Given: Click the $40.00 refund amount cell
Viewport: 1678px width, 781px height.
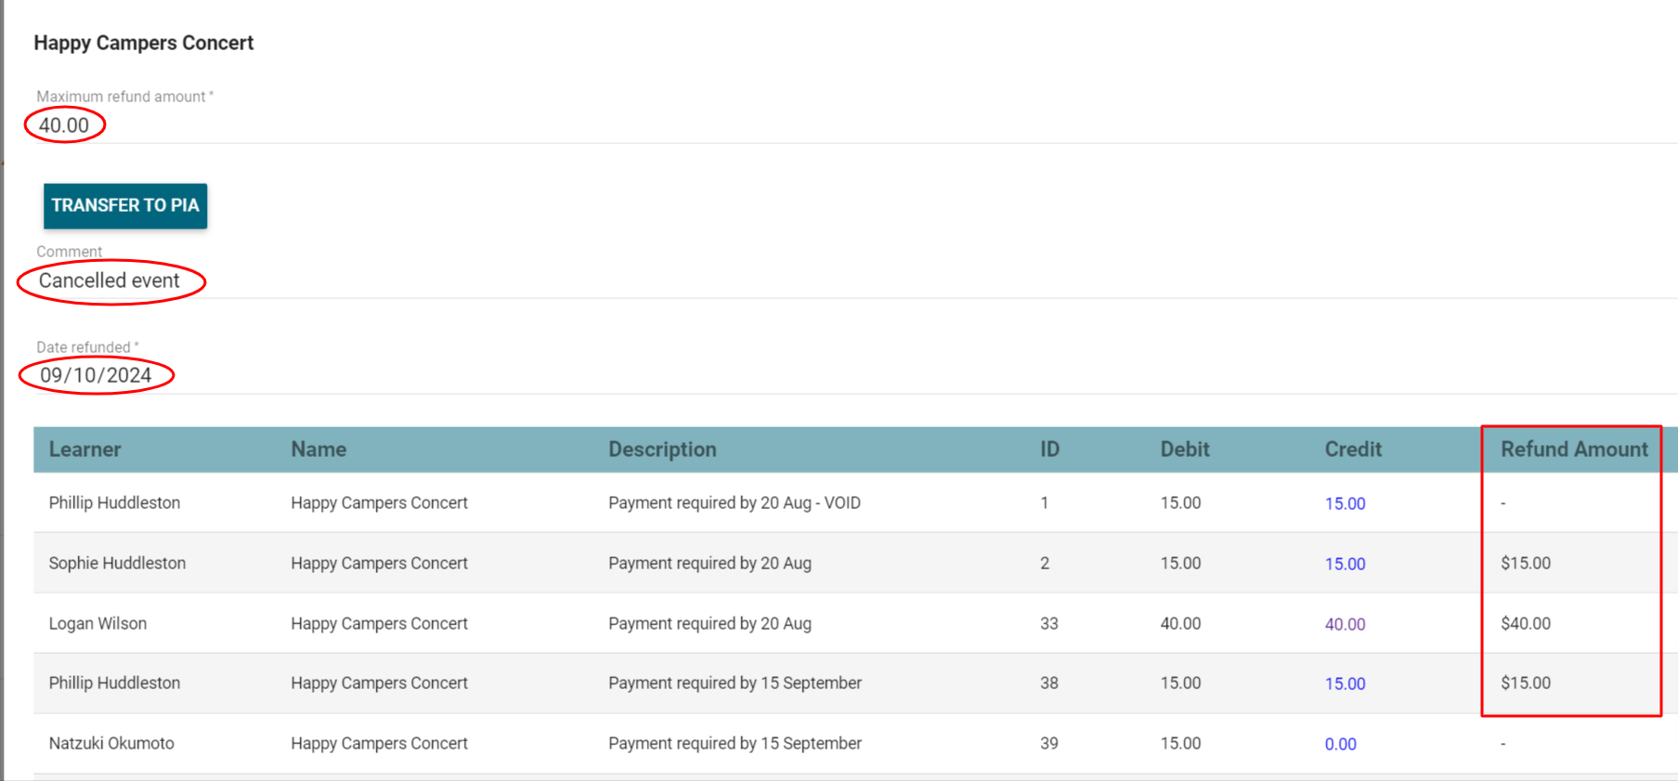Looking at the screenshot, I should tap(1525, 623).
